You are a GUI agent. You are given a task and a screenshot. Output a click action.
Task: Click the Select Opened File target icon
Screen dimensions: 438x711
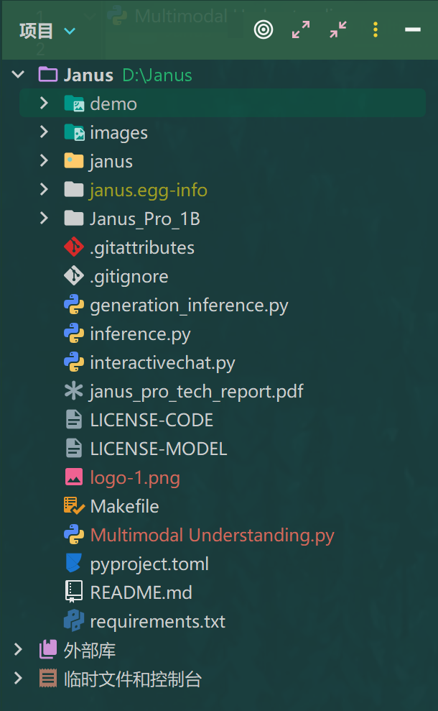pos(264,30)
